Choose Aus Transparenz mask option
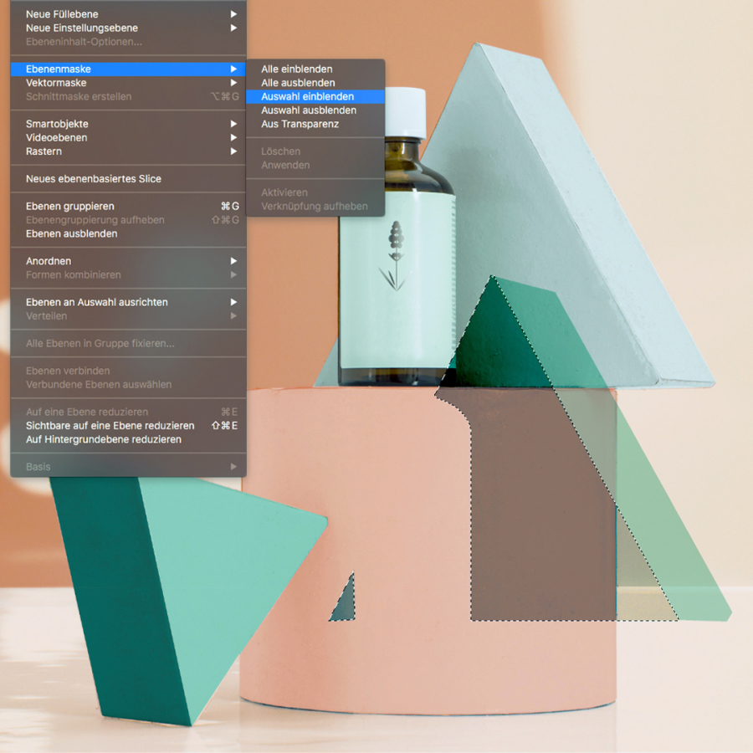This screenshot has height=753, width=753. (300, 124)
